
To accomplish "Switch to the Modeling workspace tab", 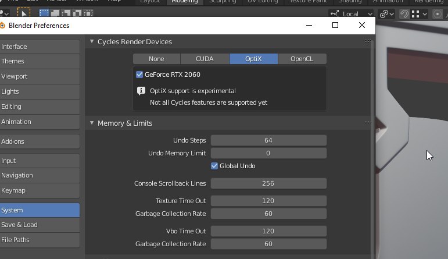I will coord(185,2).
